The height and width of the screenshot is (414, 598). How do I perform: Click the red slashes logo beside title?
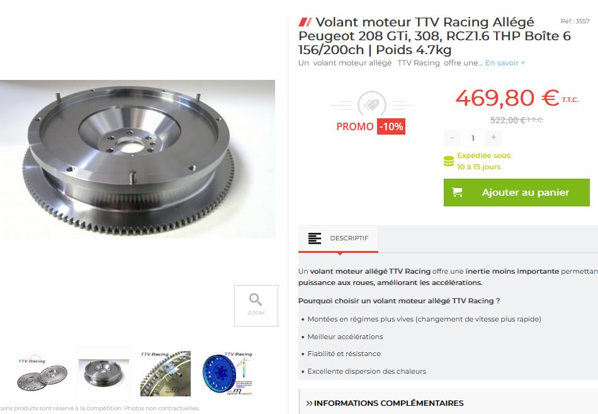click(x=305, y=22)
